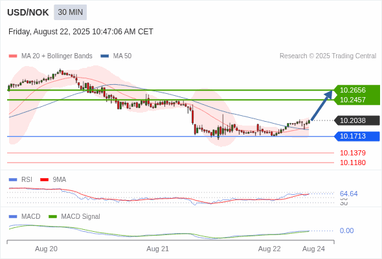
Task: Select the 10.2656 resistance price label
Action: (352, 90)
